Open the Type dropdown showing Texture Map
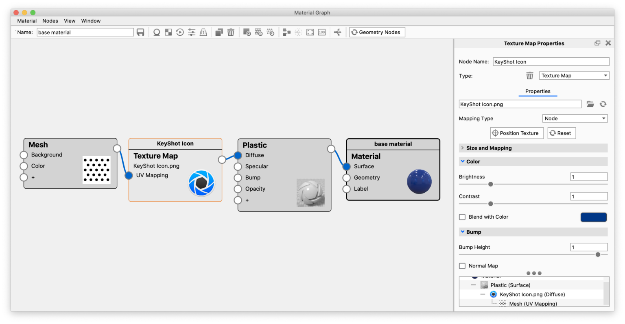625x324 pixels. coord(574,76)
